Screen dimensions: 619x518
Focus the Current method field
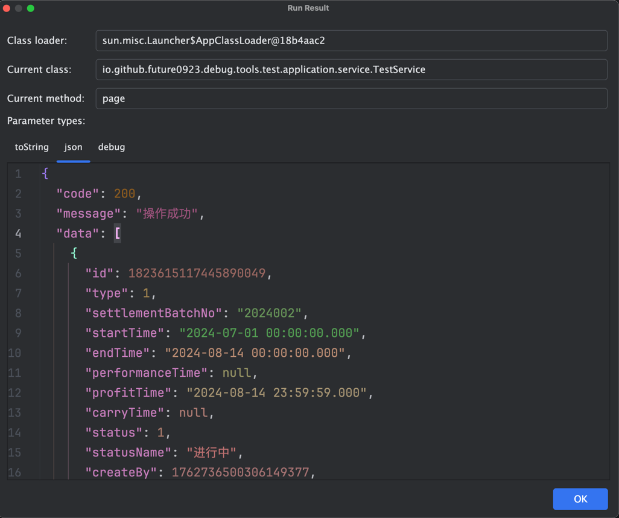[x=351, y=98]
